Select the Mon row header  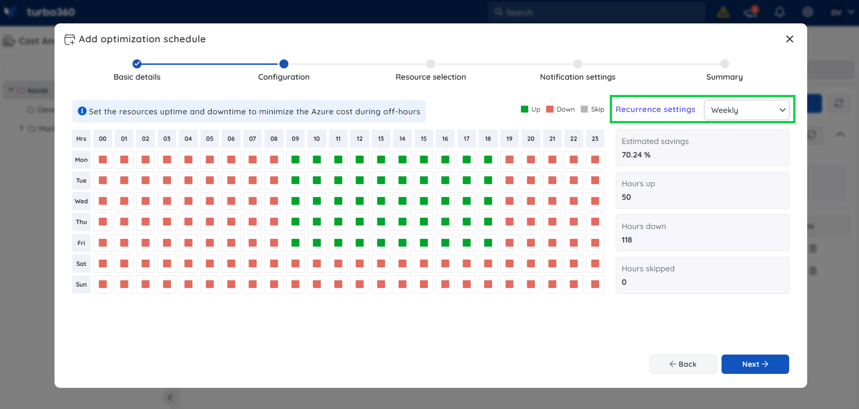tap(81, 160)
